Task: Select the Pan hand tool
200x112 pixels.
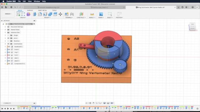Action: pos(93,103)
